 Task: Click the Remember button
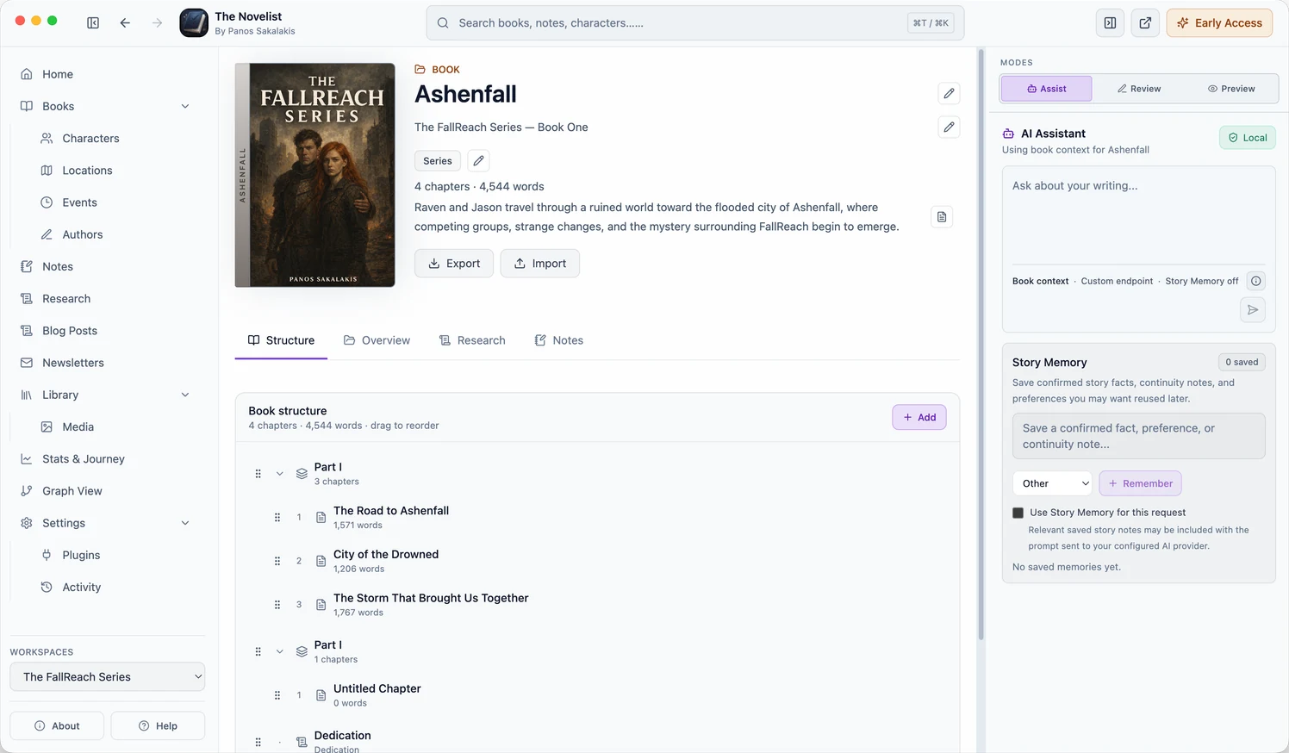coord(1140,483)
